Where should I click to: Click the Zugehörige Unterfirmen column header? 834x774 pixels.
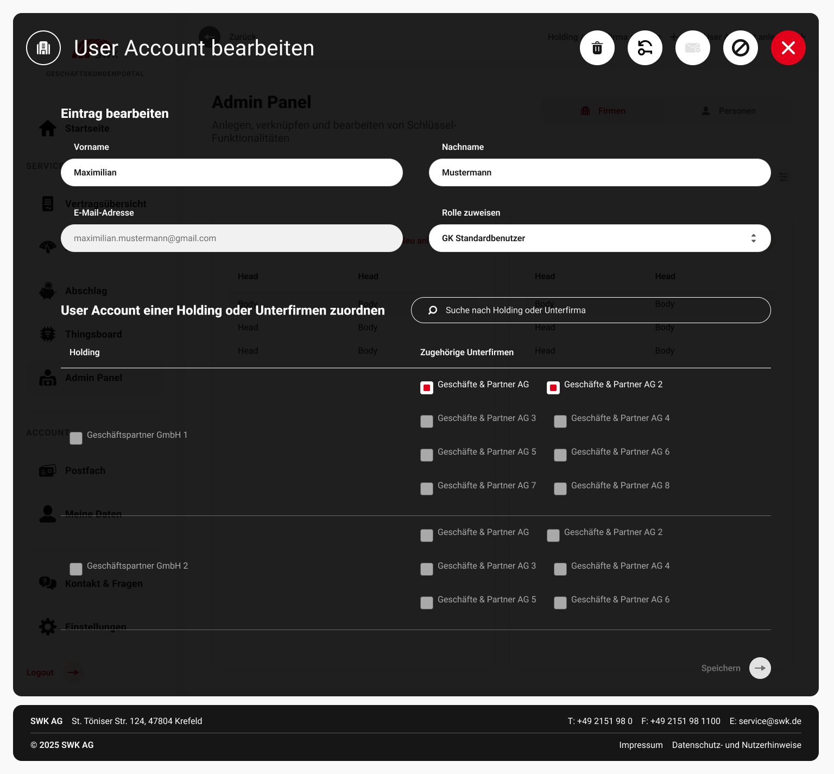click(467, 352)
